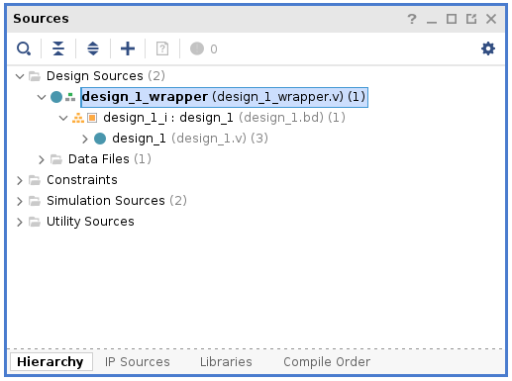Add sources with the plus icon
The width and height of the screenshot is (512, 381).
[x=128, y=48]
